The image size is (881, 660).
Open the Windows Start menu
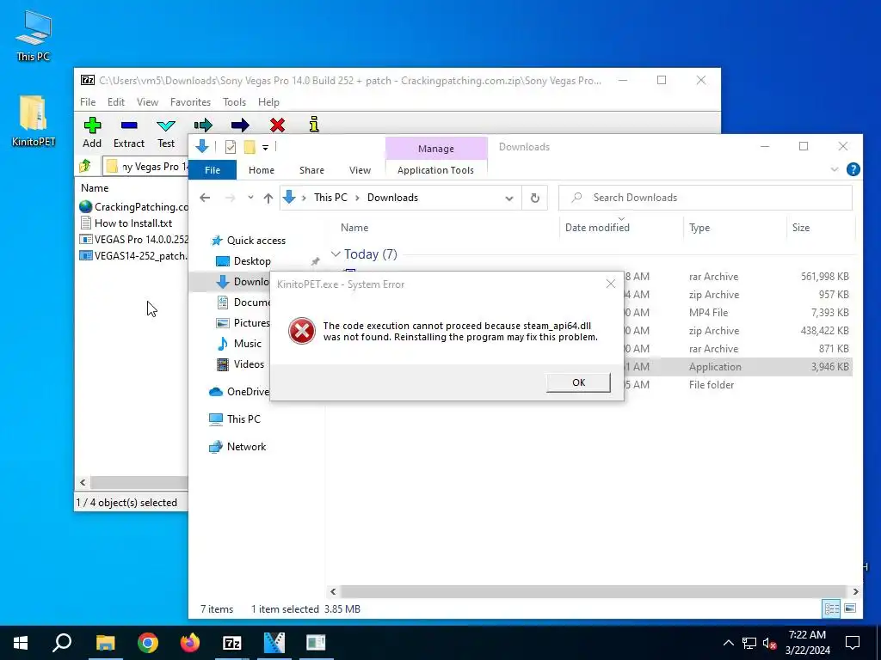(21, 643)
